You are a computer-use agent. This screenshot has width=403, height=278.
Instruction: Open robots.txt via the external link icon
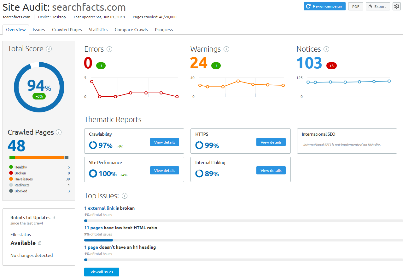pyautogui.click(x=39, y=243)
